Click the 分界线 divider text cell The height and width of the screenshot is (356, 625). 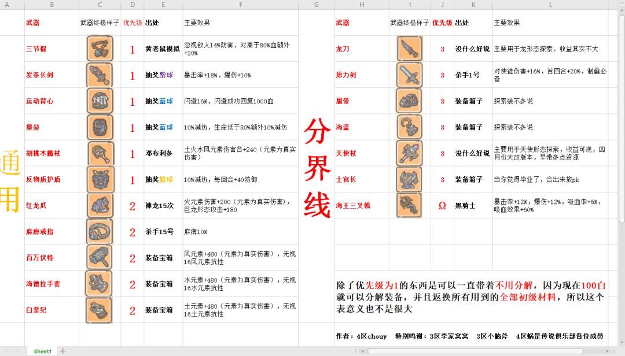coord(317,167)
